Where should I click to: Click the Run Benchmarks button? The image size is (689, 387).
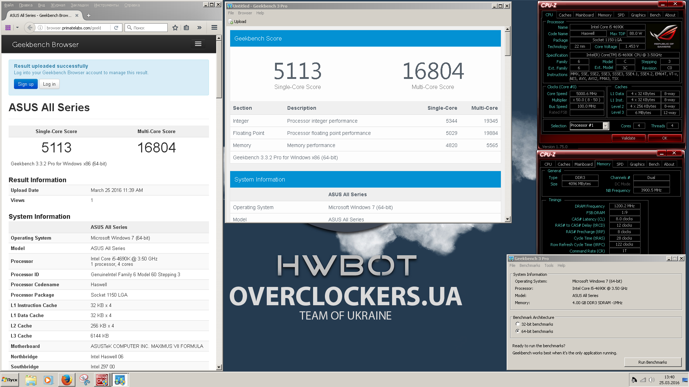652,362
